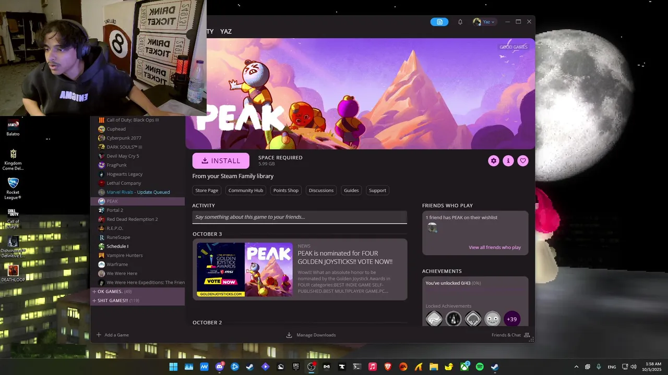Open Xbox app in the taskbar
Image resolution: width=668 pixels, height=375 pixels.
click(x=464, y=367)
